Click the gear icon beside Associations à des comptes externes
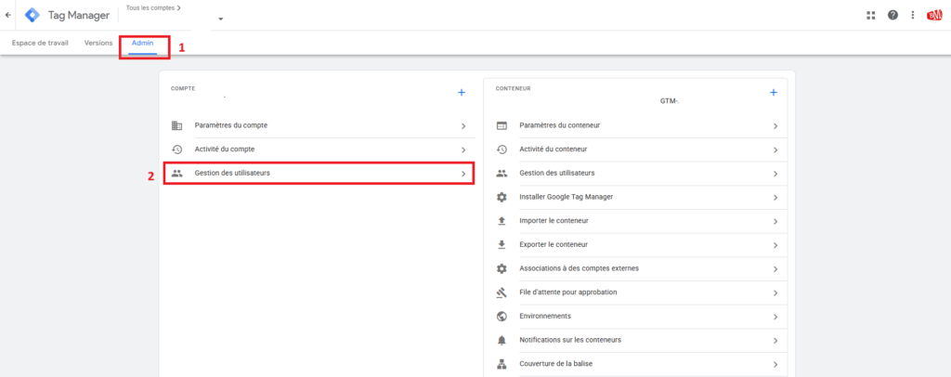951x377 pixels. click(502, 268)
